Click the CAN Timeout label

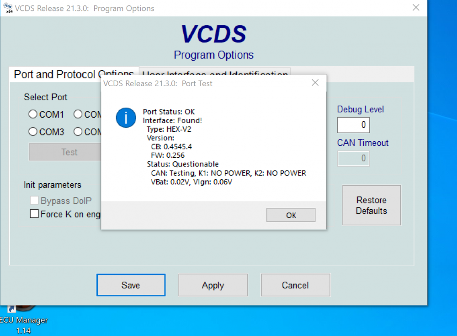(362, 143)
